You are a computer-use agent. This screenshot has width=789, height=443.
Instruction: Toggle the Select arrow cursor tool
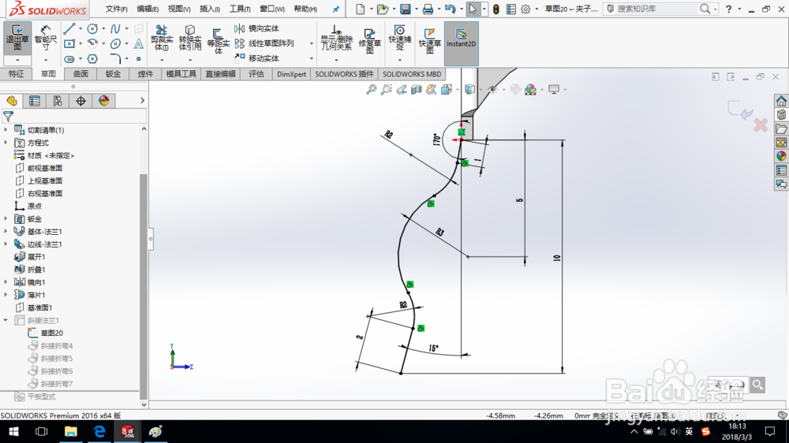[473, 9]
